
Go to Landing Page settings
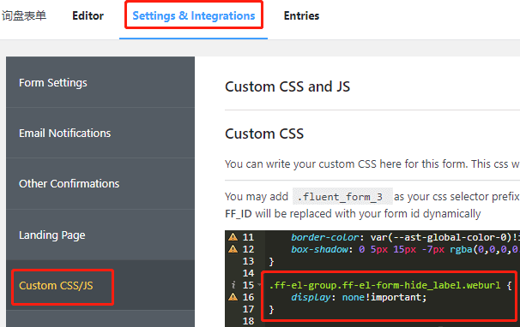click(x=100, y=235)
